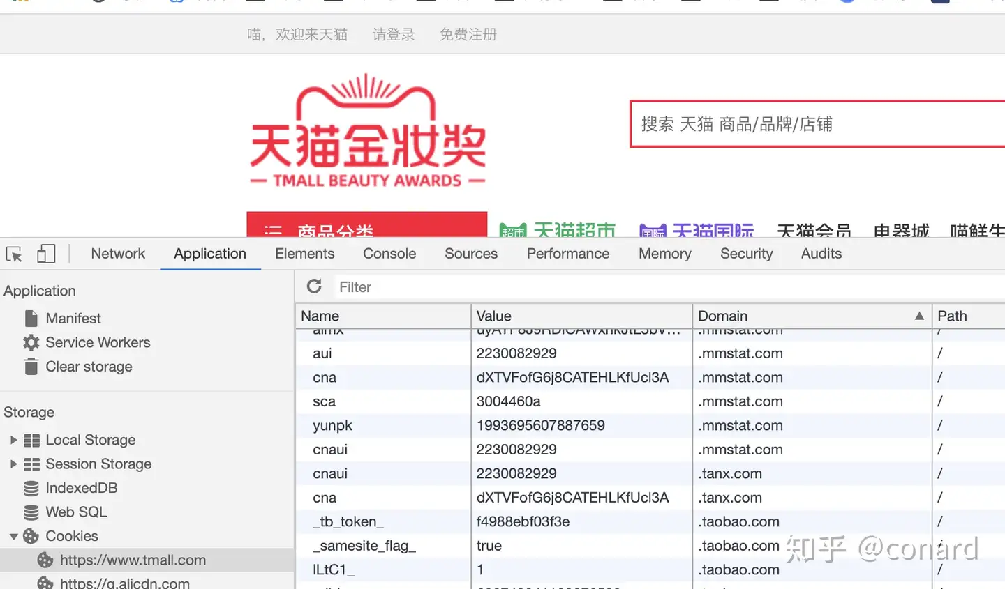The width and height of the screenshot is (1005, 589).
Task: Select Clear storage in the sidebar
Action: 89,367
